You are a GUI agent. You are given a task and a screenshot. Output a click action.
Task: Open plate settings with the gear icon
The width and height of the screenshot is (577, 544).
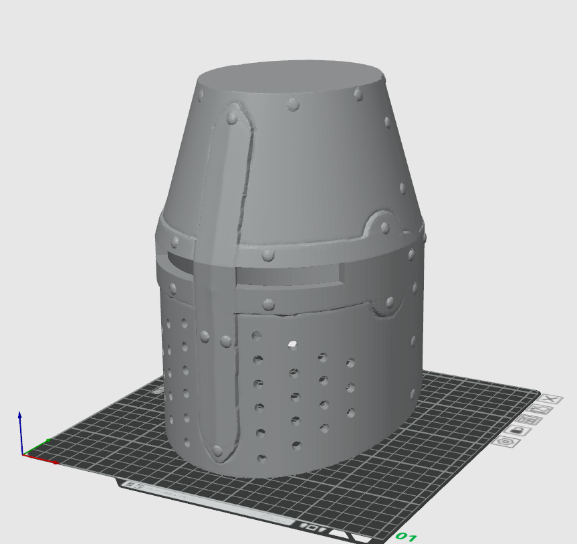coord(506,442)
